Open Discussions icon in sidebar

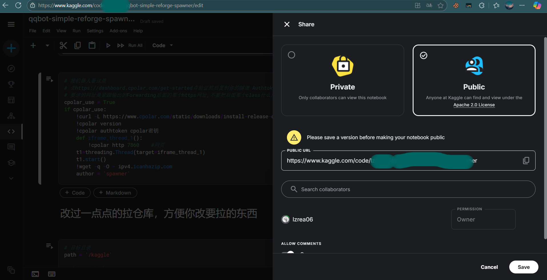pos(11,147)
